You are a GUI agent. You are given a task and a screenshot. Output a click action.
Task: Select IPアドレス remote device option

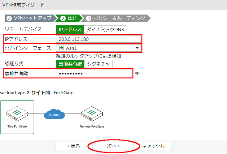(70, 30)
